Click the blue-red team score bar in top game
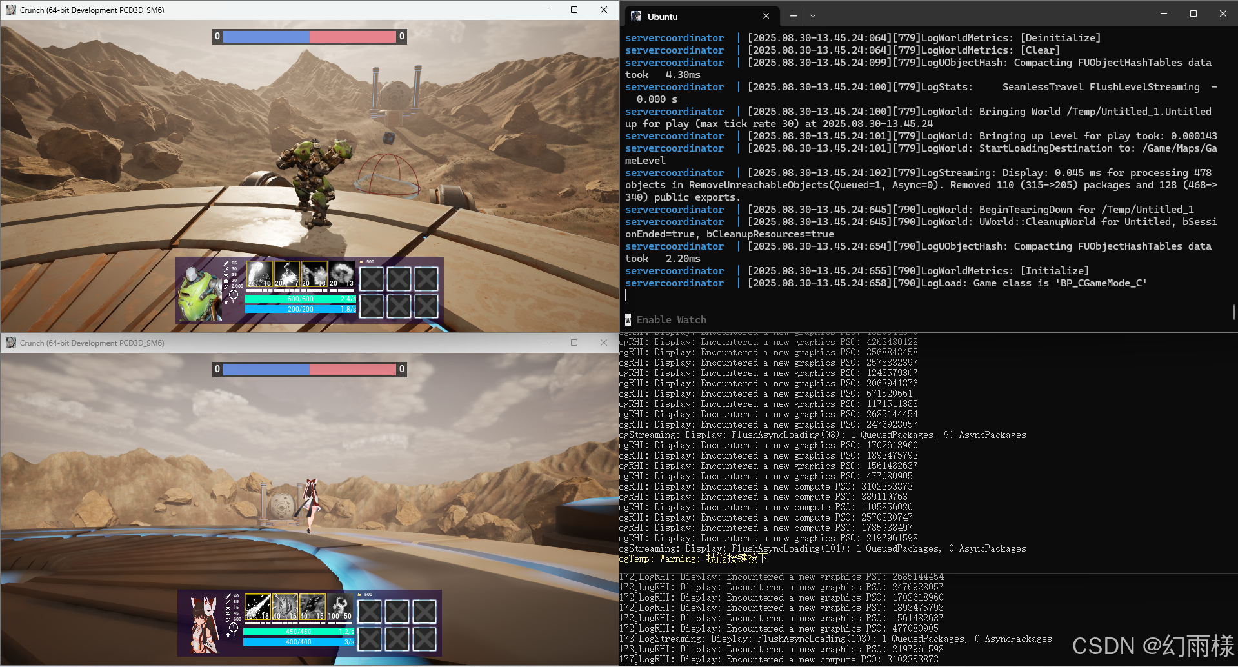The width and height of the screenshot is (1238, 667). coord(310,37)
